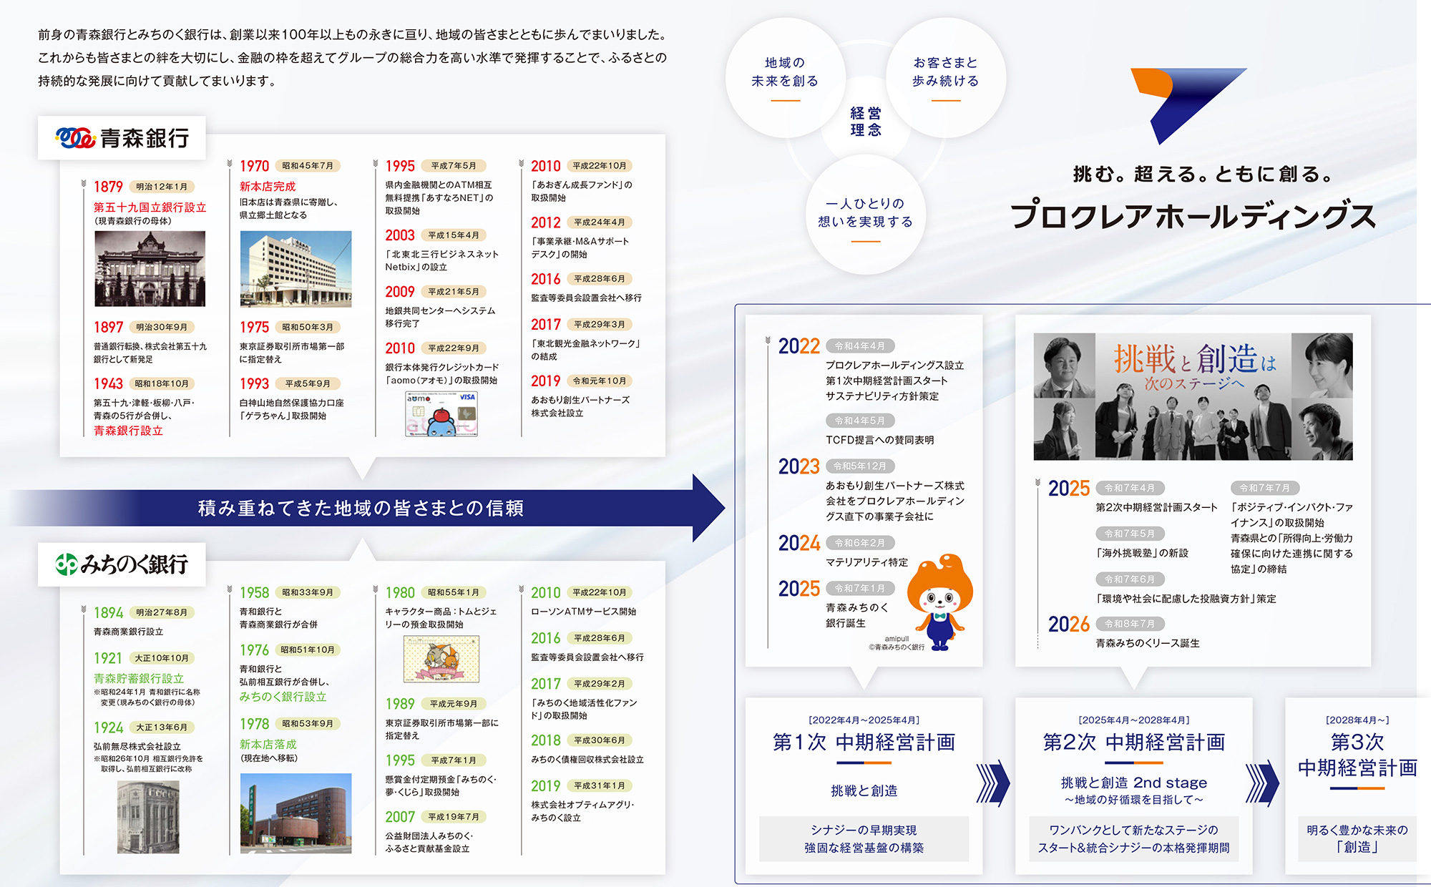Click the green 新本店落成 text
1431x887 pixels.
(268, 745)
